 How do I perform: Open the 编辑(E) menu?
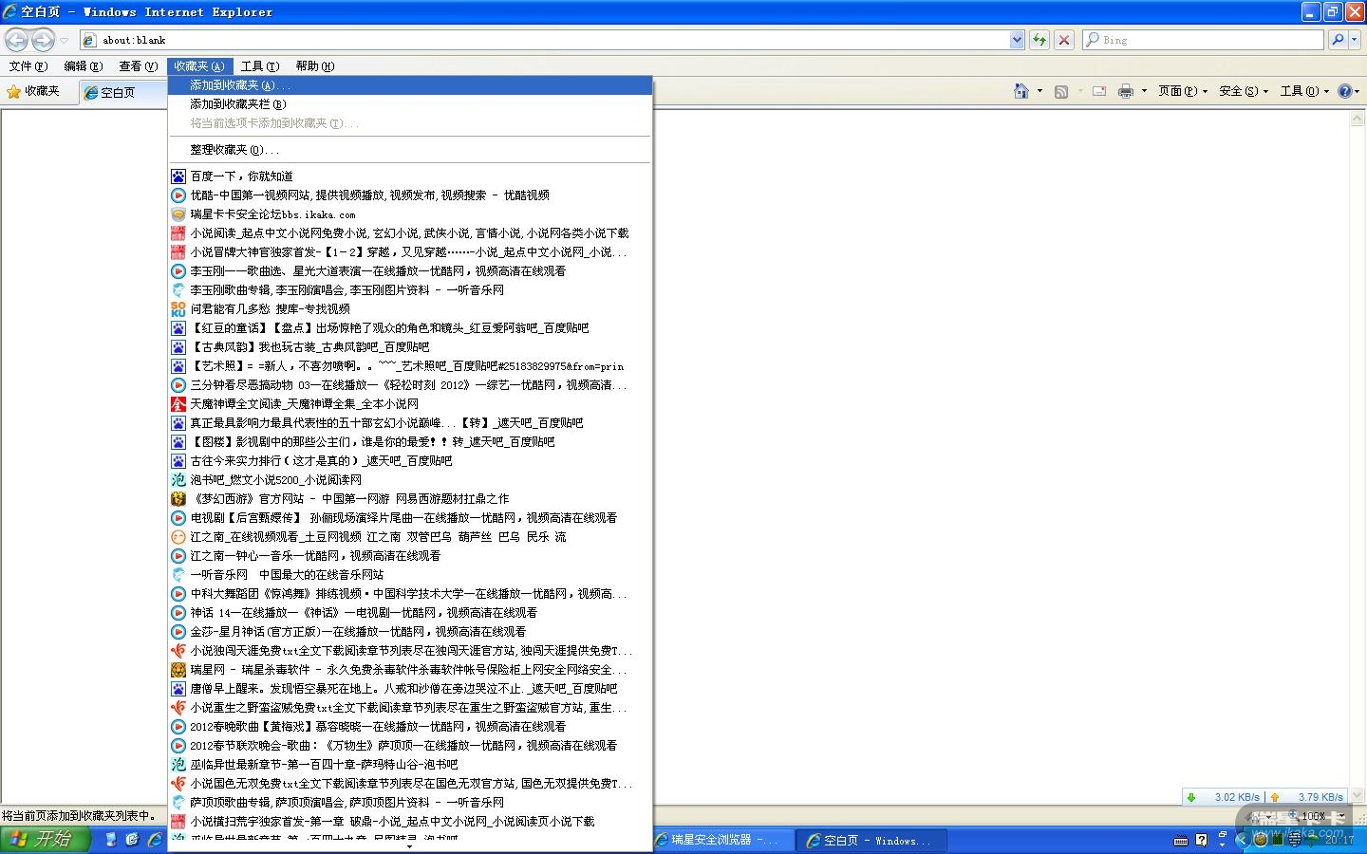pyautogui.click(x=83, y=66)
